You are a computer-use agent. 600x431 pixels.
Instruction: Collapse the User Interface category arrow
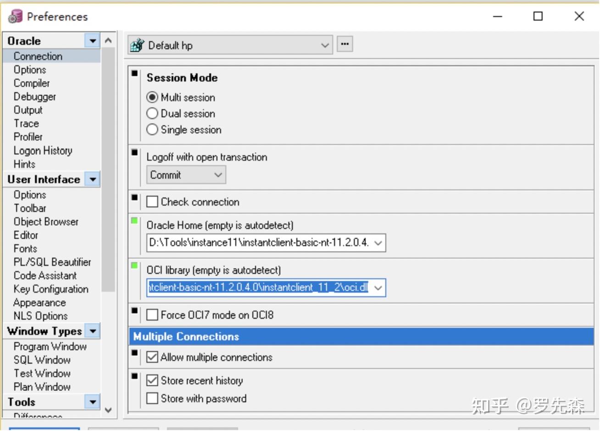[93, 179]
